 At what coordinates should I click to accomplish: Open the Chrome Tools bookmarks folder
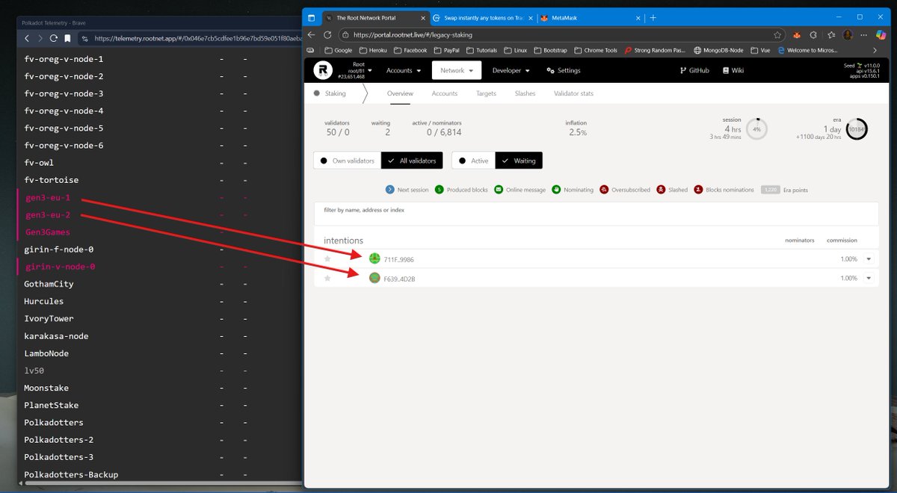click(596, 50)
